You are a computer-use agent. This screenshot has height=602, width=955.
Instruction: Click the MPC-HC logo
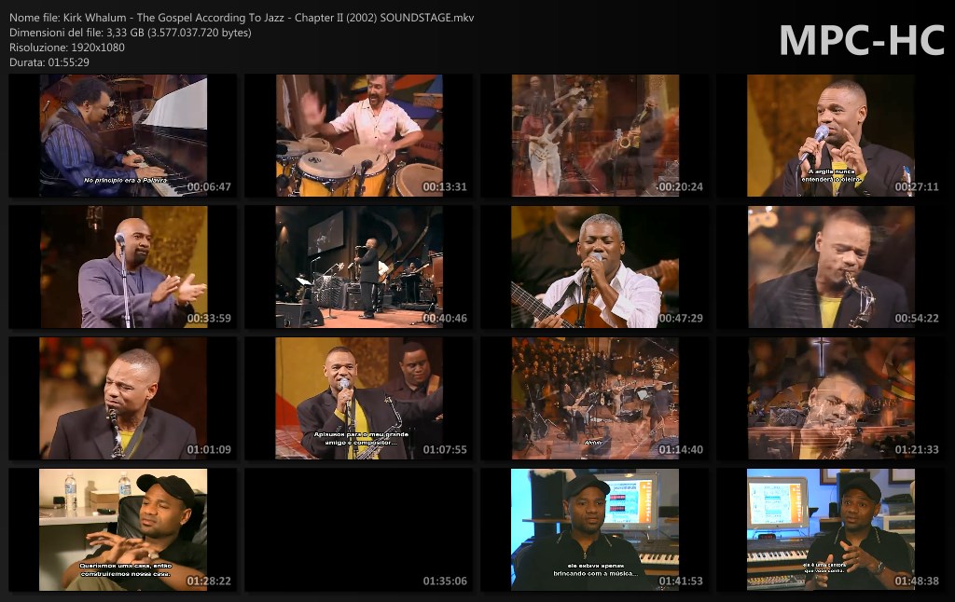(x=861, y=40)
